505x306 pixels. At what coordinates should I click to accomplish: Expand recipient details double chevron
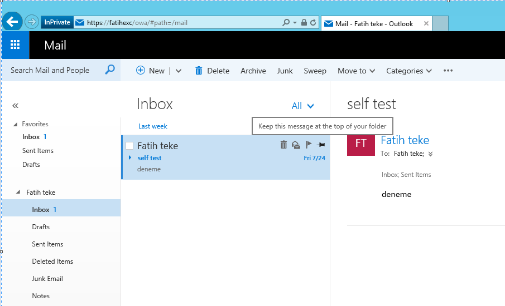coord(430,154)
